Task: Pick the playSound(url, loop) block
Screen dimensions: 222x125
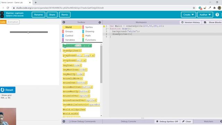Action: pos(79,56)
